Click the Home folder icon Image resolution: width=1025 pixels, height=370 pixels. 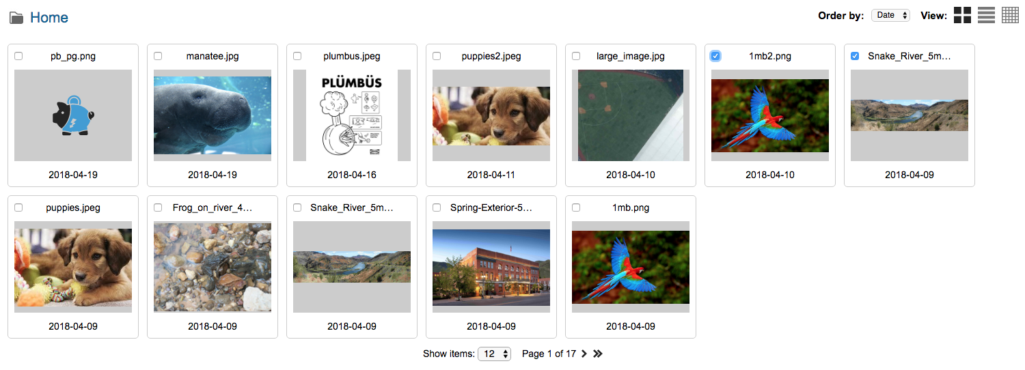16,18
